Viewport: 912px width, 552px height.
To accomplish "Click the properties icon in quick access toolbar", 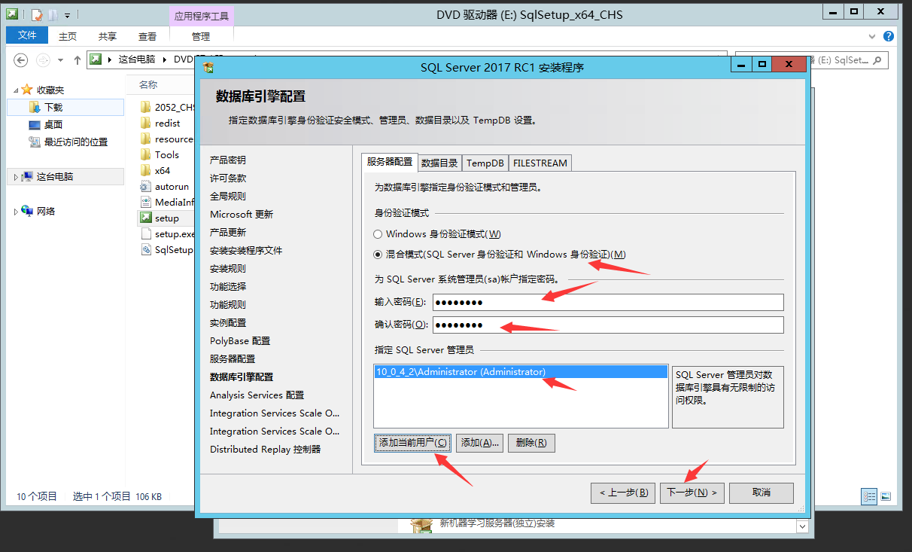I will click(37, 14).
